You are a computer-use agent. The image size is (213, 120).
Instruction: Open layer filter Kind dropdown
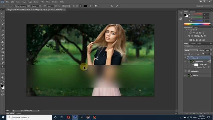click(x=188, y=47)
